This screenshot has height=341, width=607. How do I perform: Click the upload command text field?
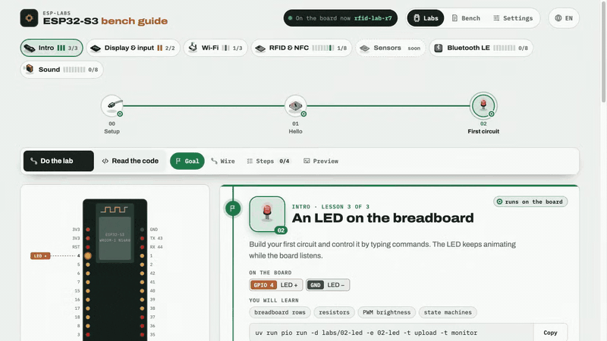[392, 333]
